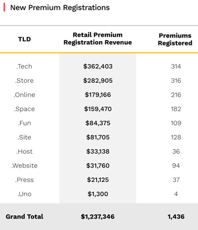
Task: Select the Grand Total row label
Action: point(24,217)
